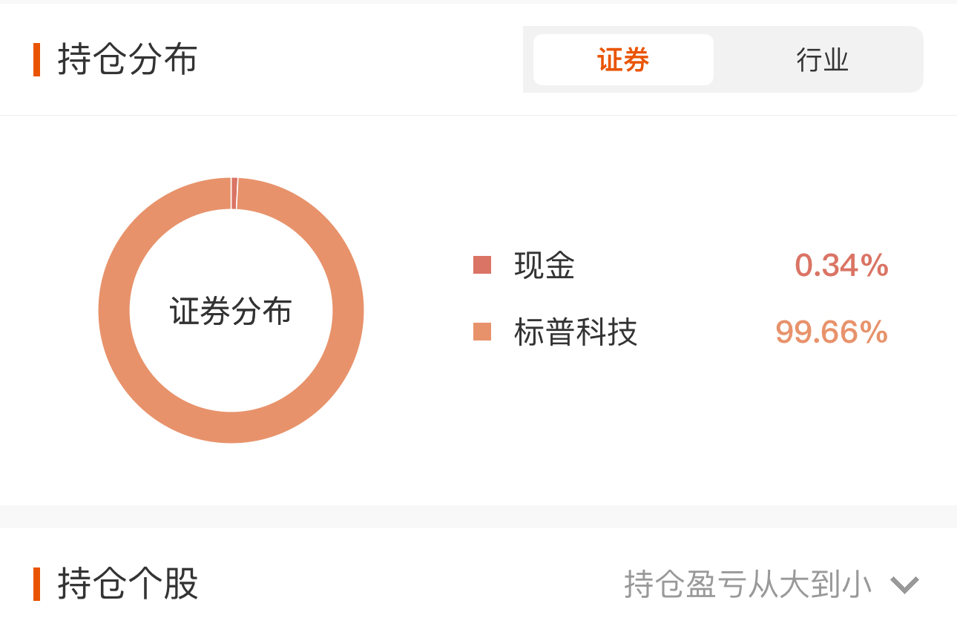Switch to the 证券 tab
Image resolution: width=957 pixels, height=635 pixels.
(623, 59)
